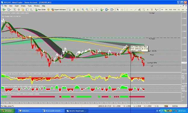Switch to the H4 timeframe

point(183,10)
